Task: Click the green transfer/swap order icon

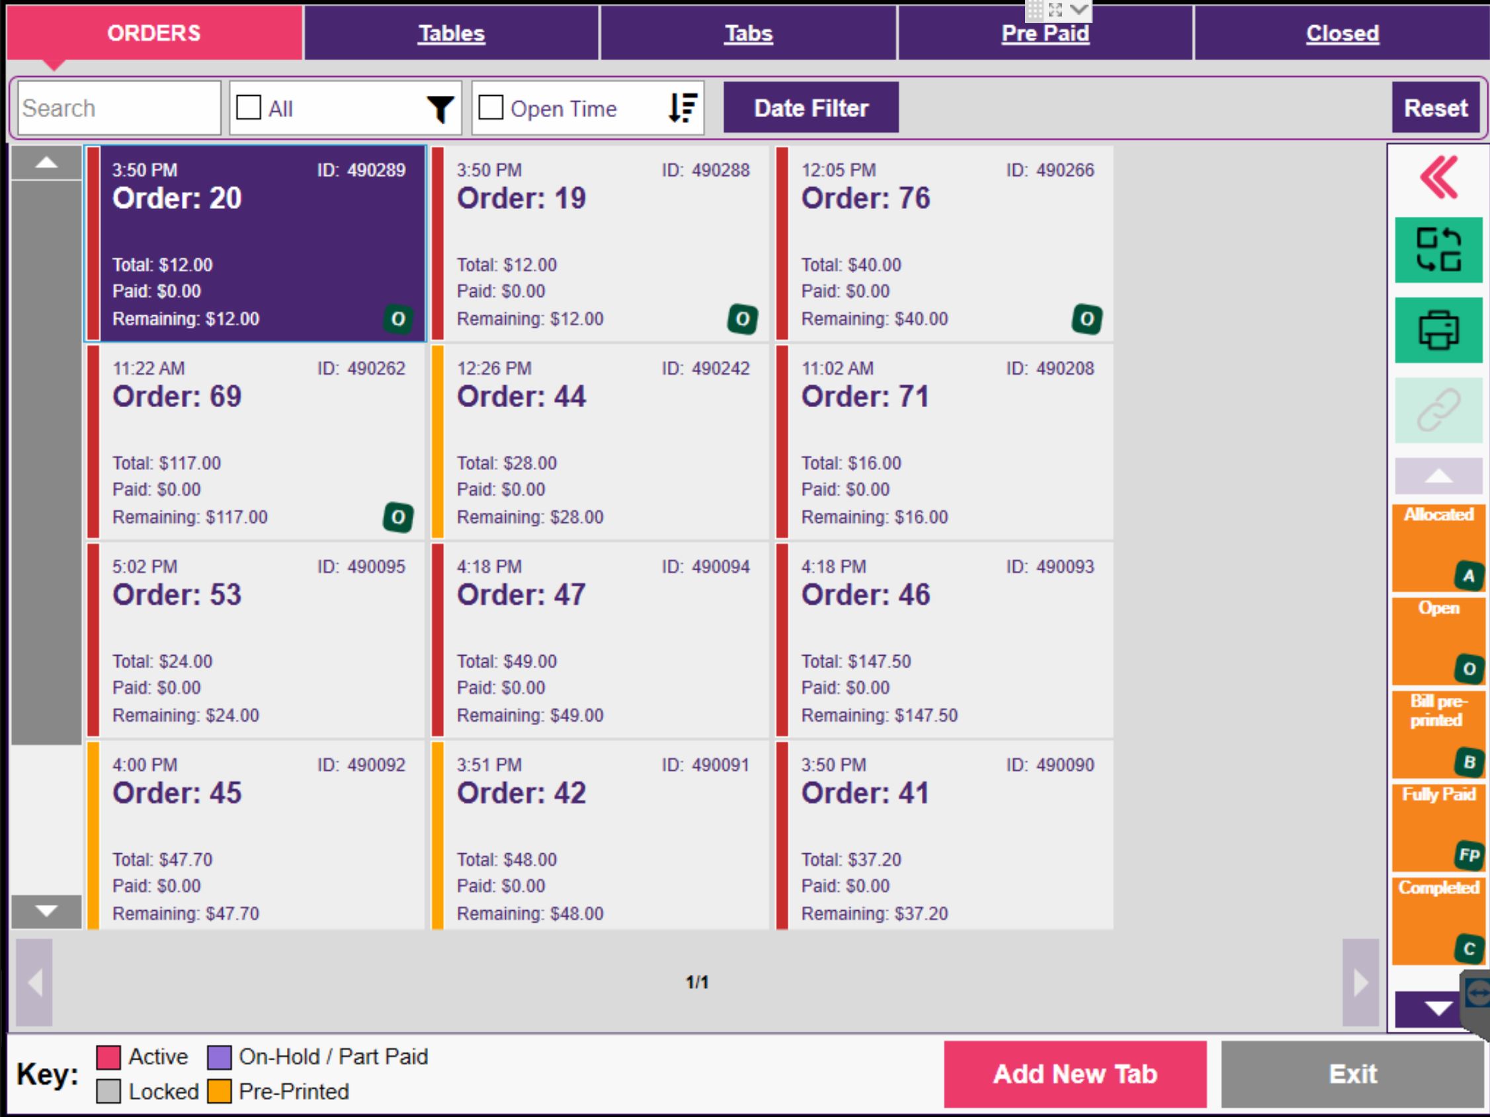Action: pos(1438,250)
